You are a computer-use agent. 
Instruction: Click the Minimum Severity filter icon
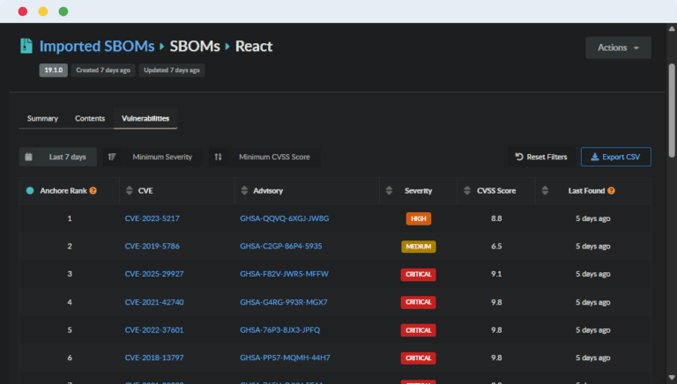coord(112,157)
